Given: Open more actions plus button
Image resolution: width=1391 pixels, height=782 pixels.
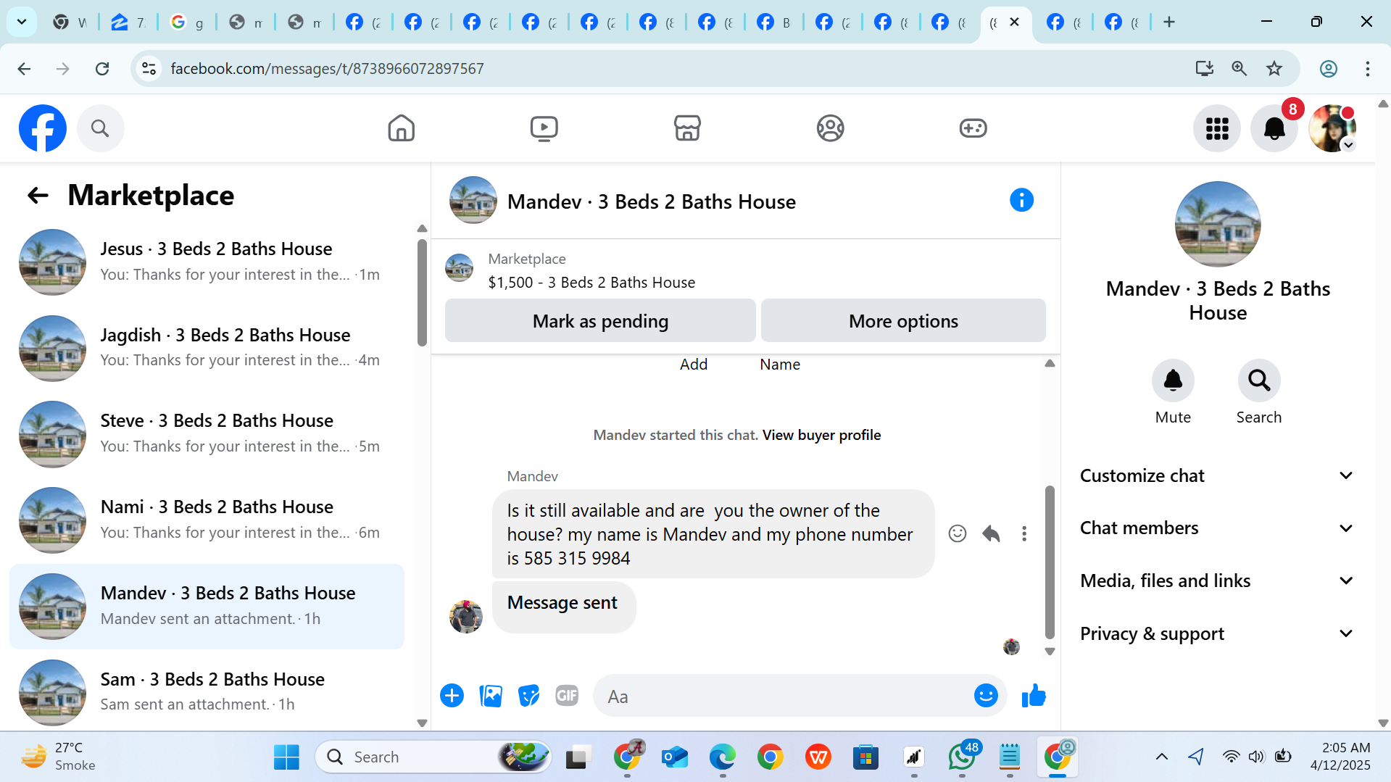Looking at the screenshot, I should point(452,696).
